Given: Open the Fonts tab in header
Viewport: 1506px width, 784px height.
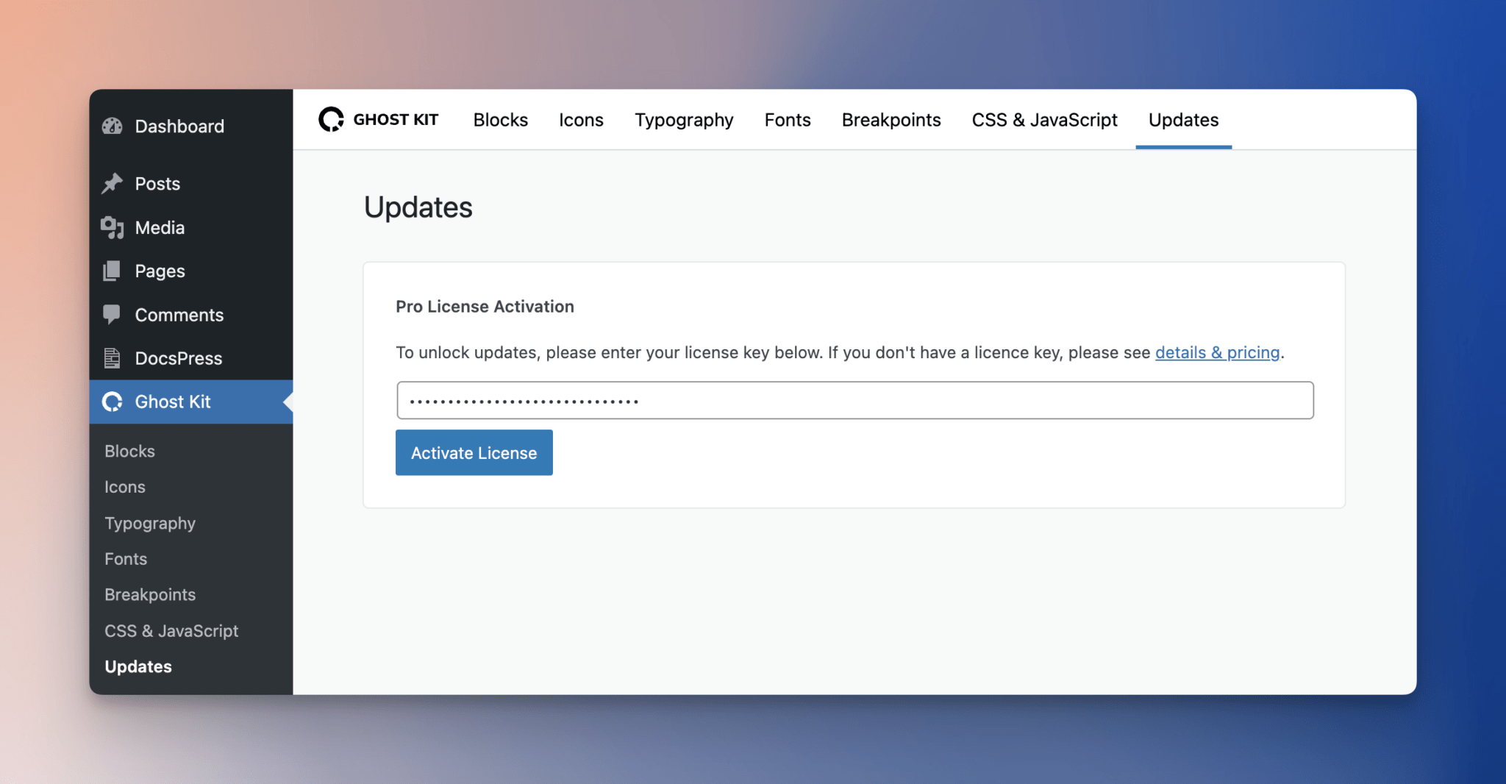Looking at the screenshot, I should [x=787, y=120].
